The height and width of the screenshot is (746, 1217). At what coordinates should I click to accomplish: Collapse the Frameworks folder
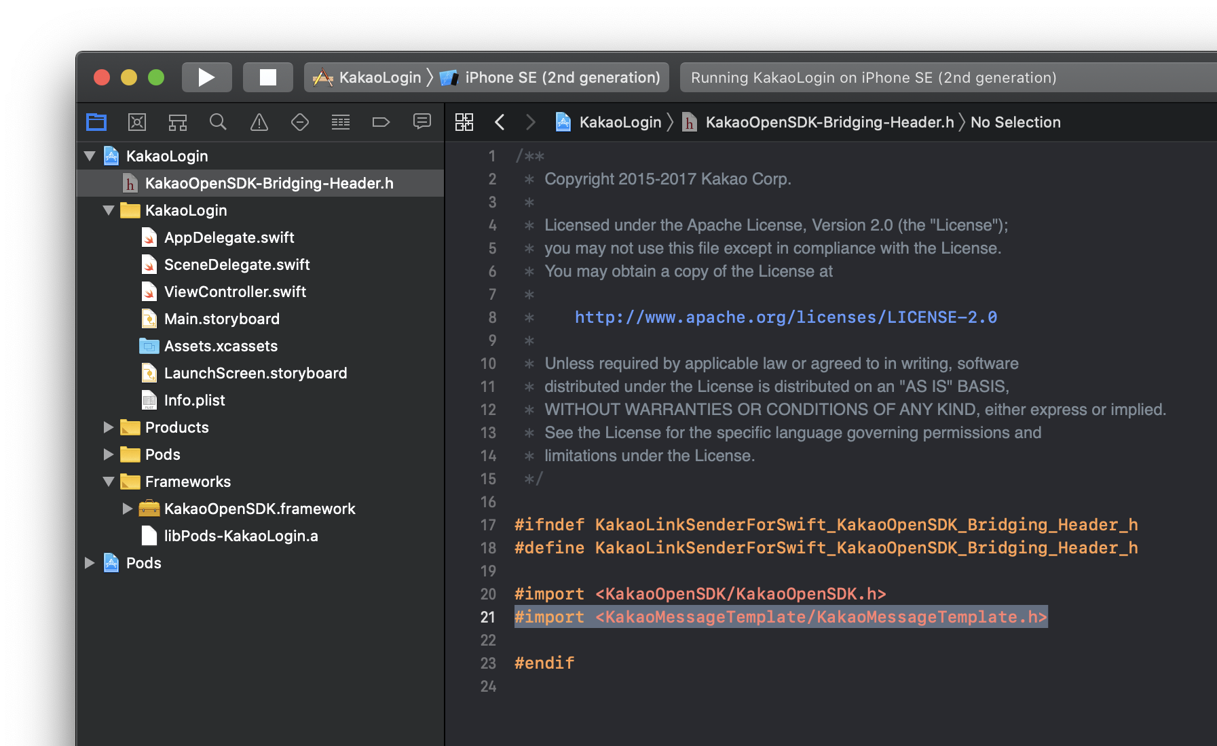(109, 482)
